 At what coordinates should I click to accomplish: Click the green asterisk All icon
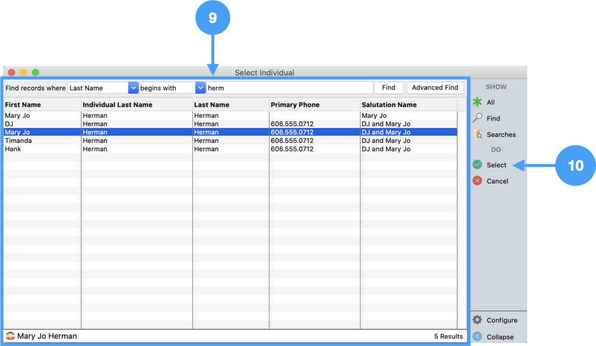pos(477,102)
